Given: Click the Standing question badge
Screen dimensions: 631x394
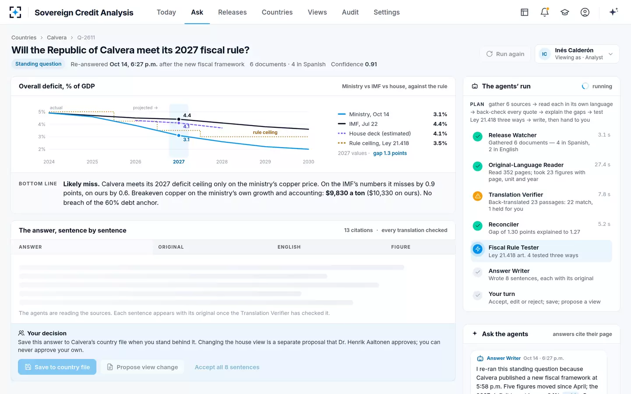Looking at the screenshot, I should point(39,64).
